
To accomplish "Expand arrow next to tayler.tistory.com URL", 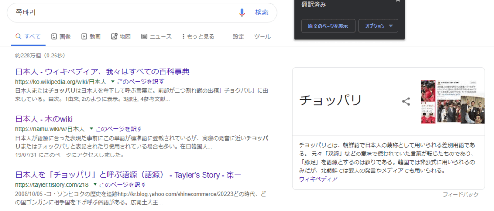I will [95, 184].
